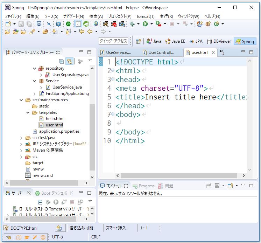Image resolution: width=261 pixels, height=243 pixels.
Task: Click the green Relaunch circular arrow icon
Action: point(86,24)
